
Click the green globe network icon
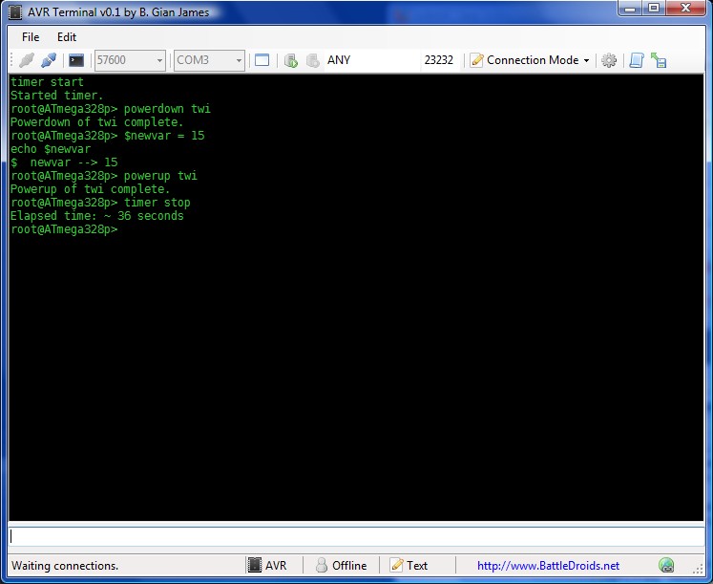click(666, 565)
